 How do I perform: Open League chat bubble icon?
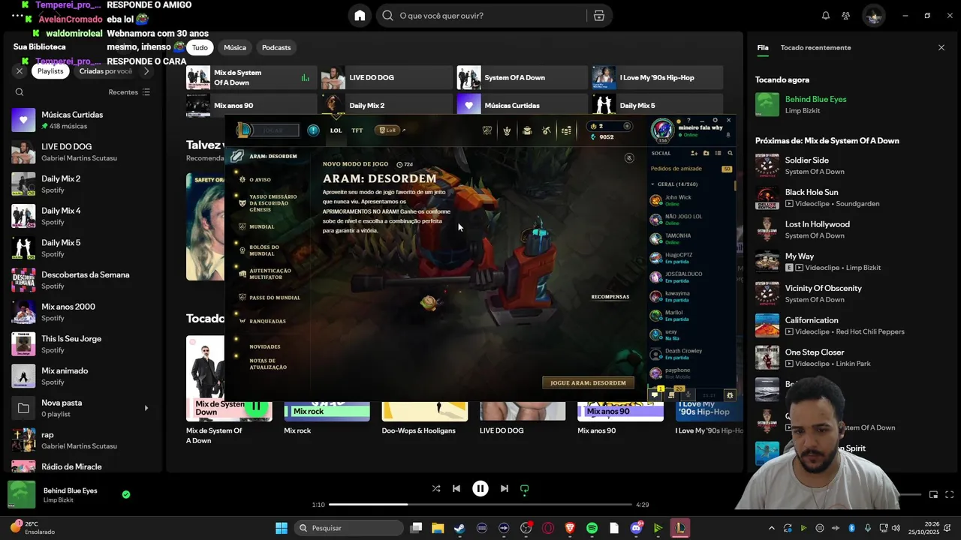[655, 394]
